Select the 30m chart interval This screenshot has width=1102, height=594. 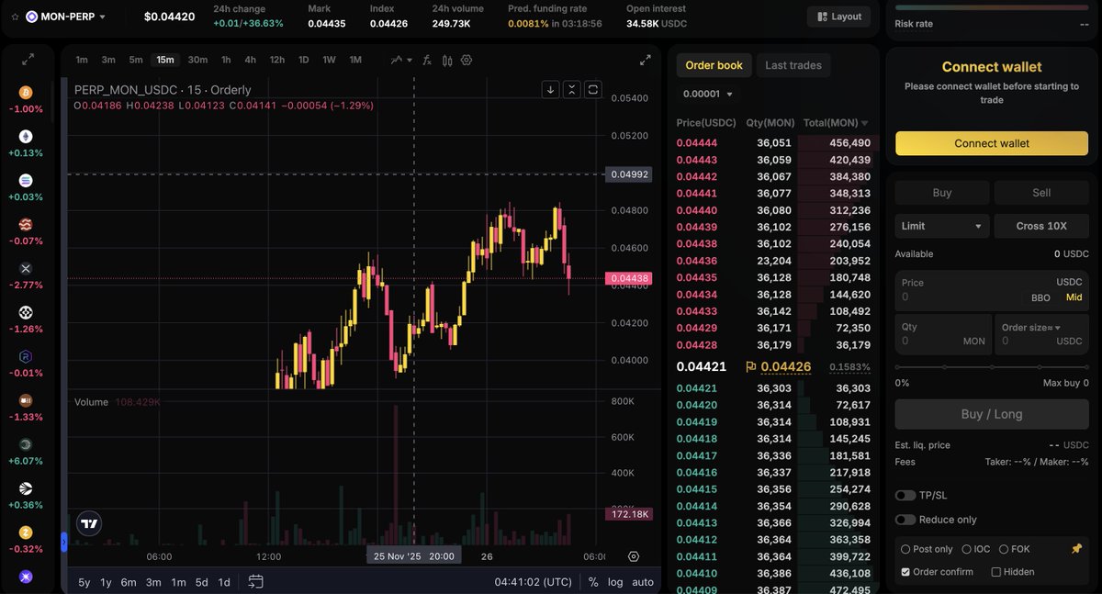point(197,60)
